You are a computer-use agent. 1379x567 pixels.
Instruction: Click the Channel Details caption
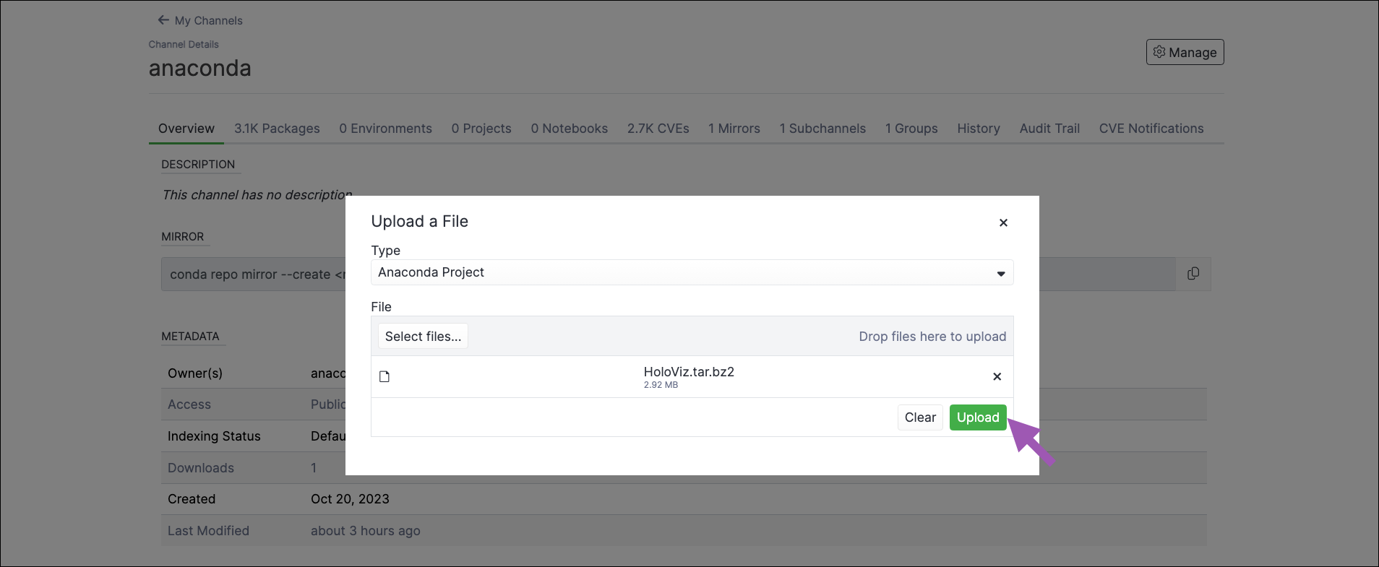click(x=184, y=44)
